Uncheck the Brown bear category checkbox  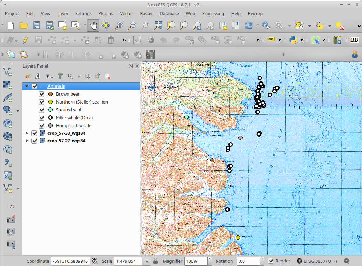(42, 94)
